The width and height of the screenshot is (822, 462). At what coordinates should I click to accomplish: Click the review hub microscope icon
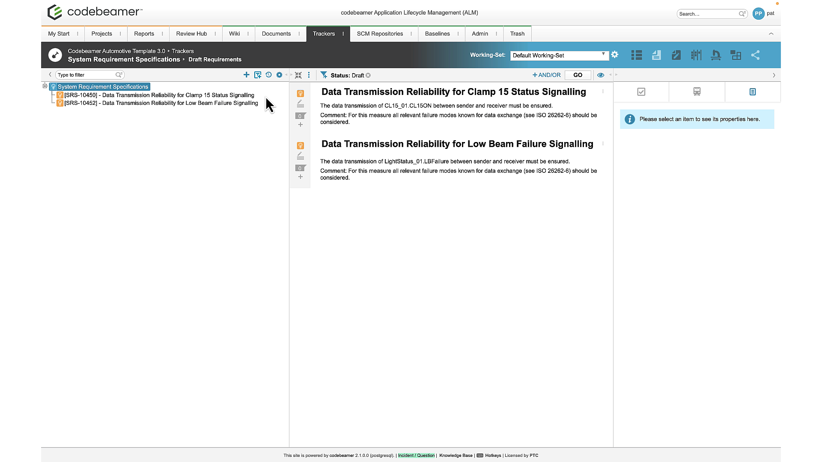click(x=716, y=55)
